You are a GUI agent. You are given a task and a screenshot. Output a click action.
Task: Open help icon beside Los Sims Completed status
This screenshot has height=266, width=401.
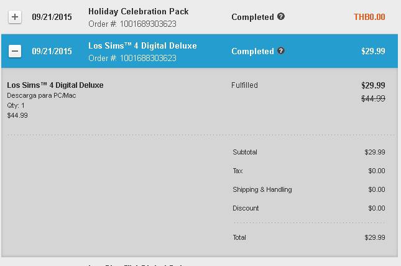pos(281,50)
